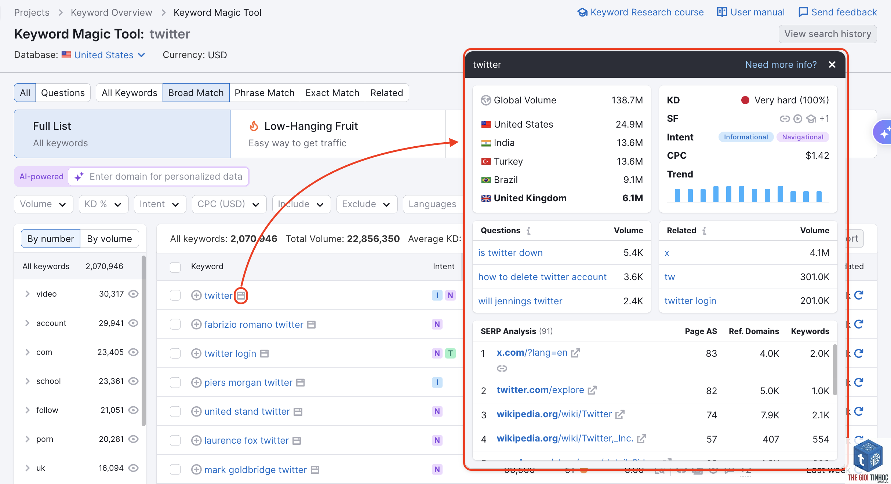Toggle select-all keywords checkbox in header
891x484 pixels.
coord(175,267)
